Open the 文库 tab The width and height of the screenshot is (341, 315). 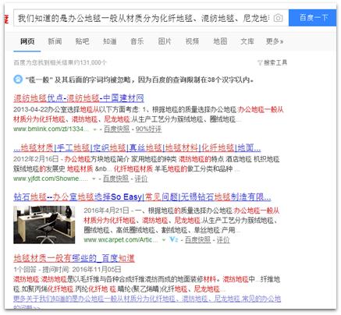click(x=247, y=41)
